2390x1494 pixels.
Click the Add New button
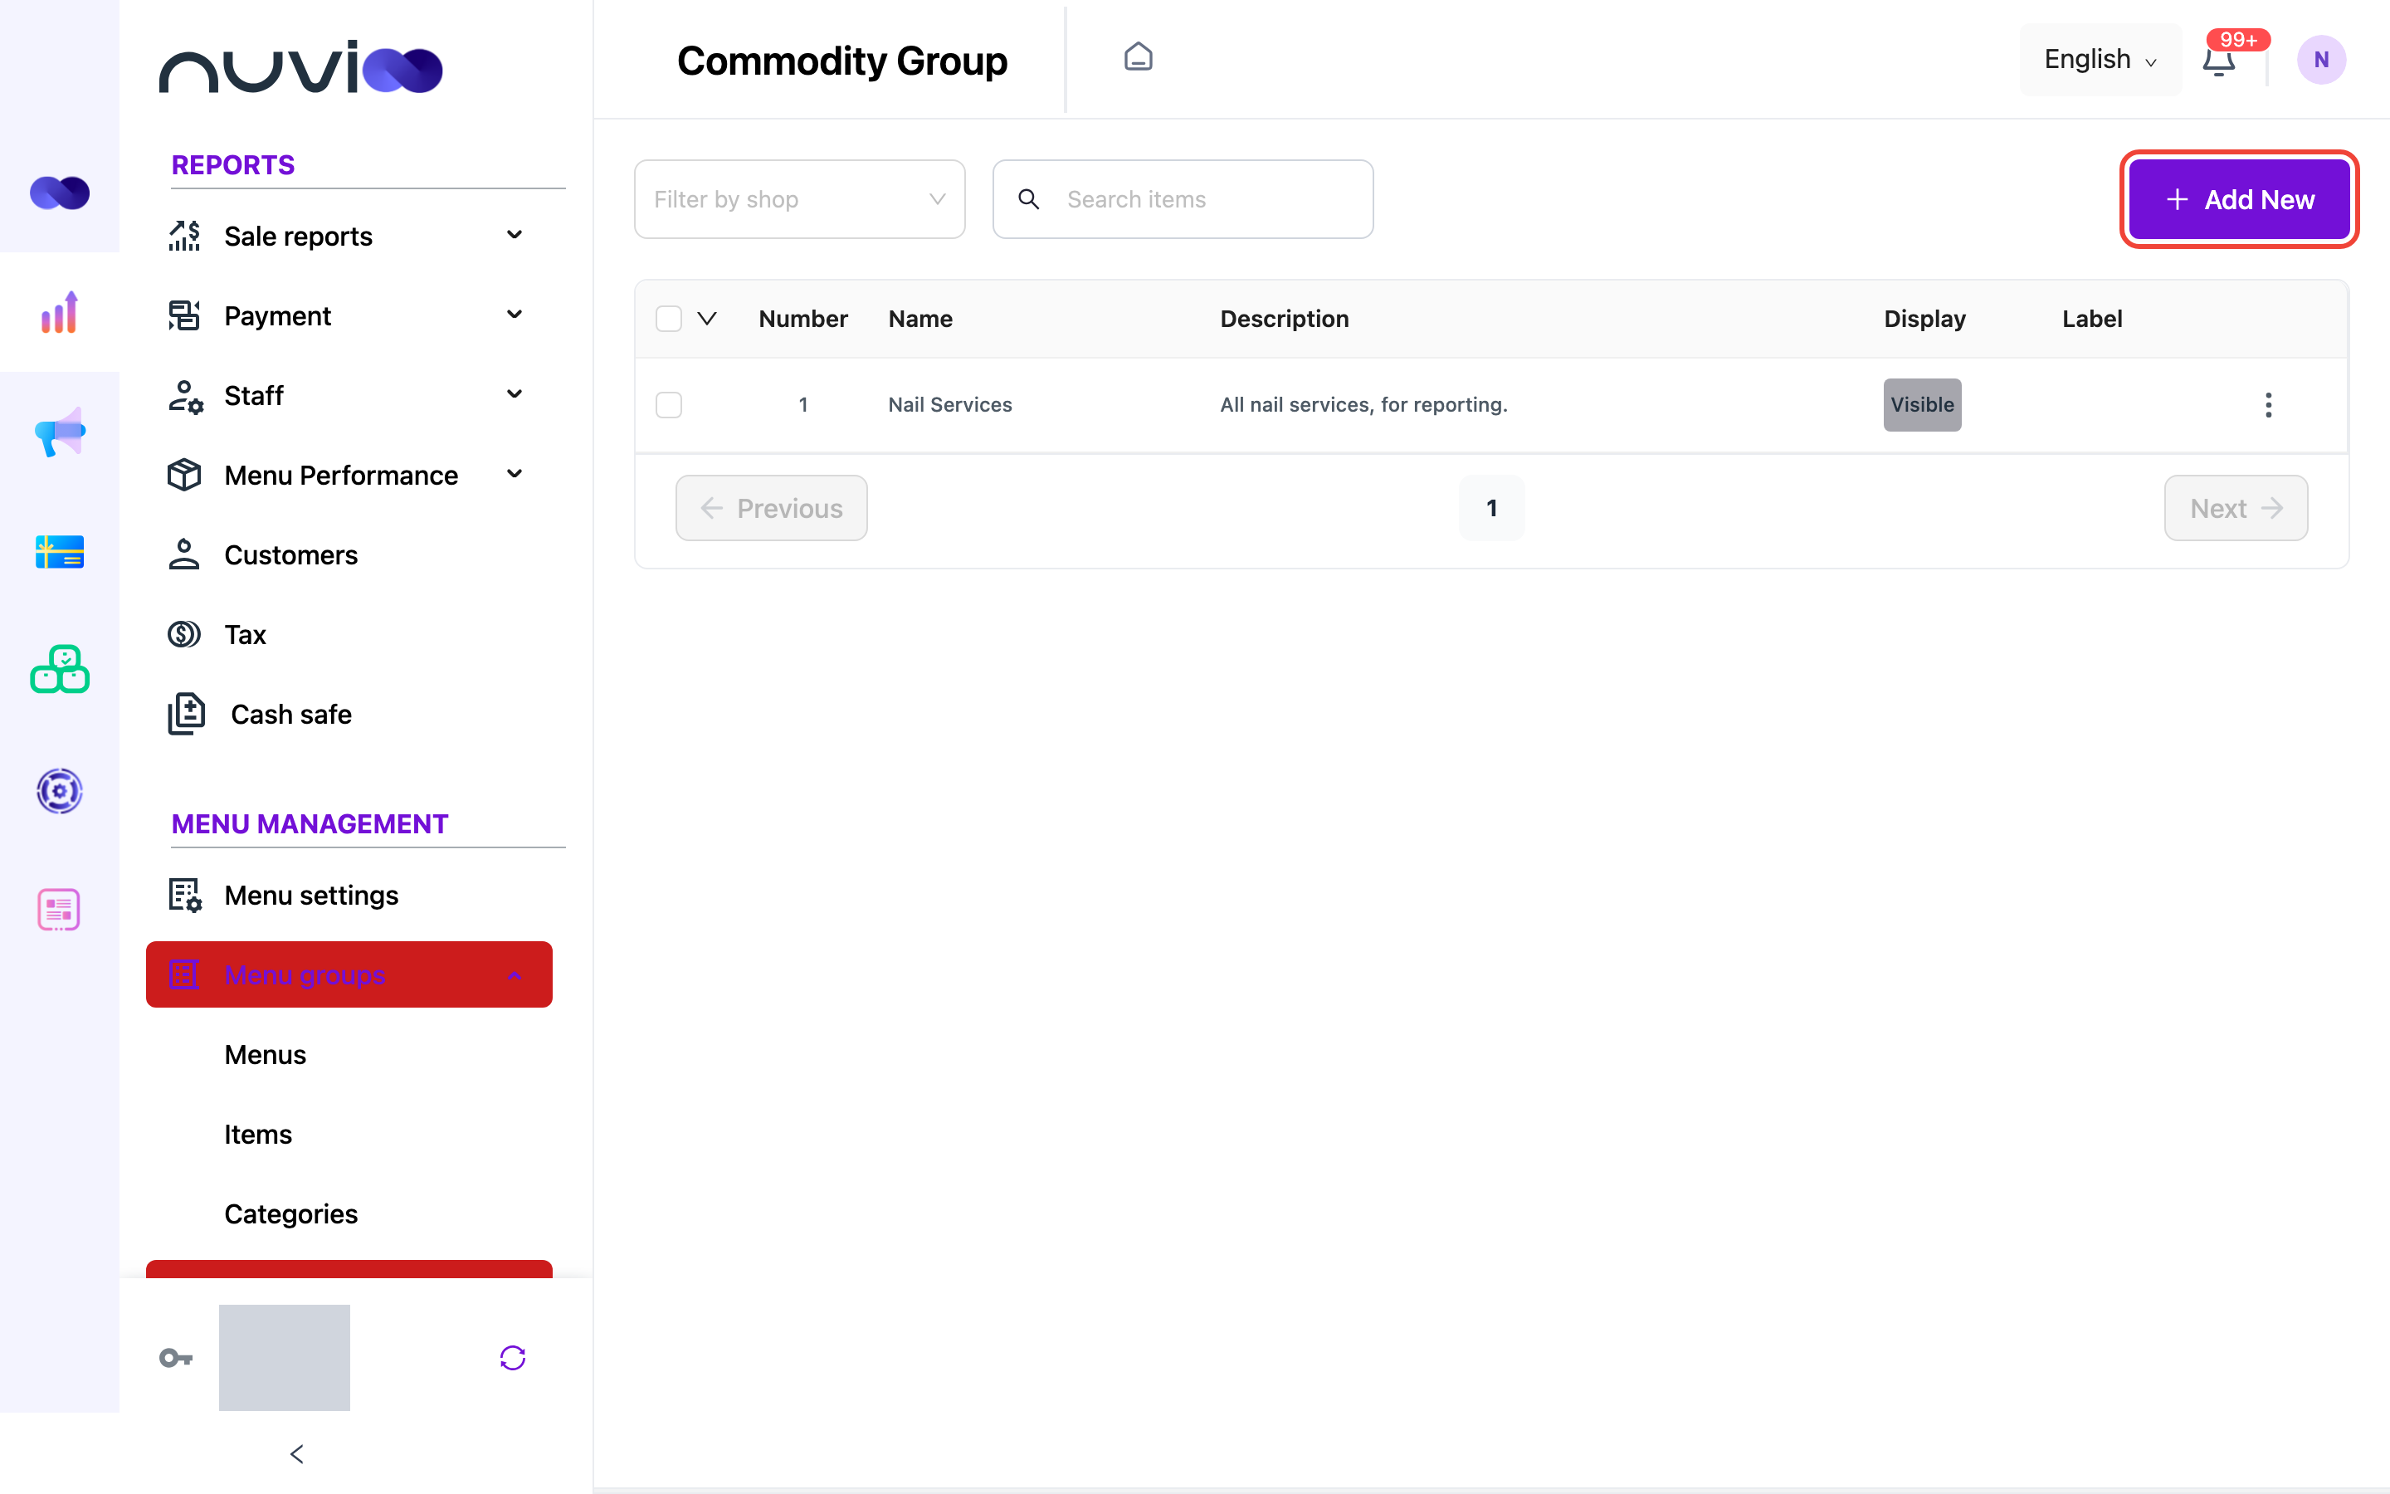click(2239, 199)
